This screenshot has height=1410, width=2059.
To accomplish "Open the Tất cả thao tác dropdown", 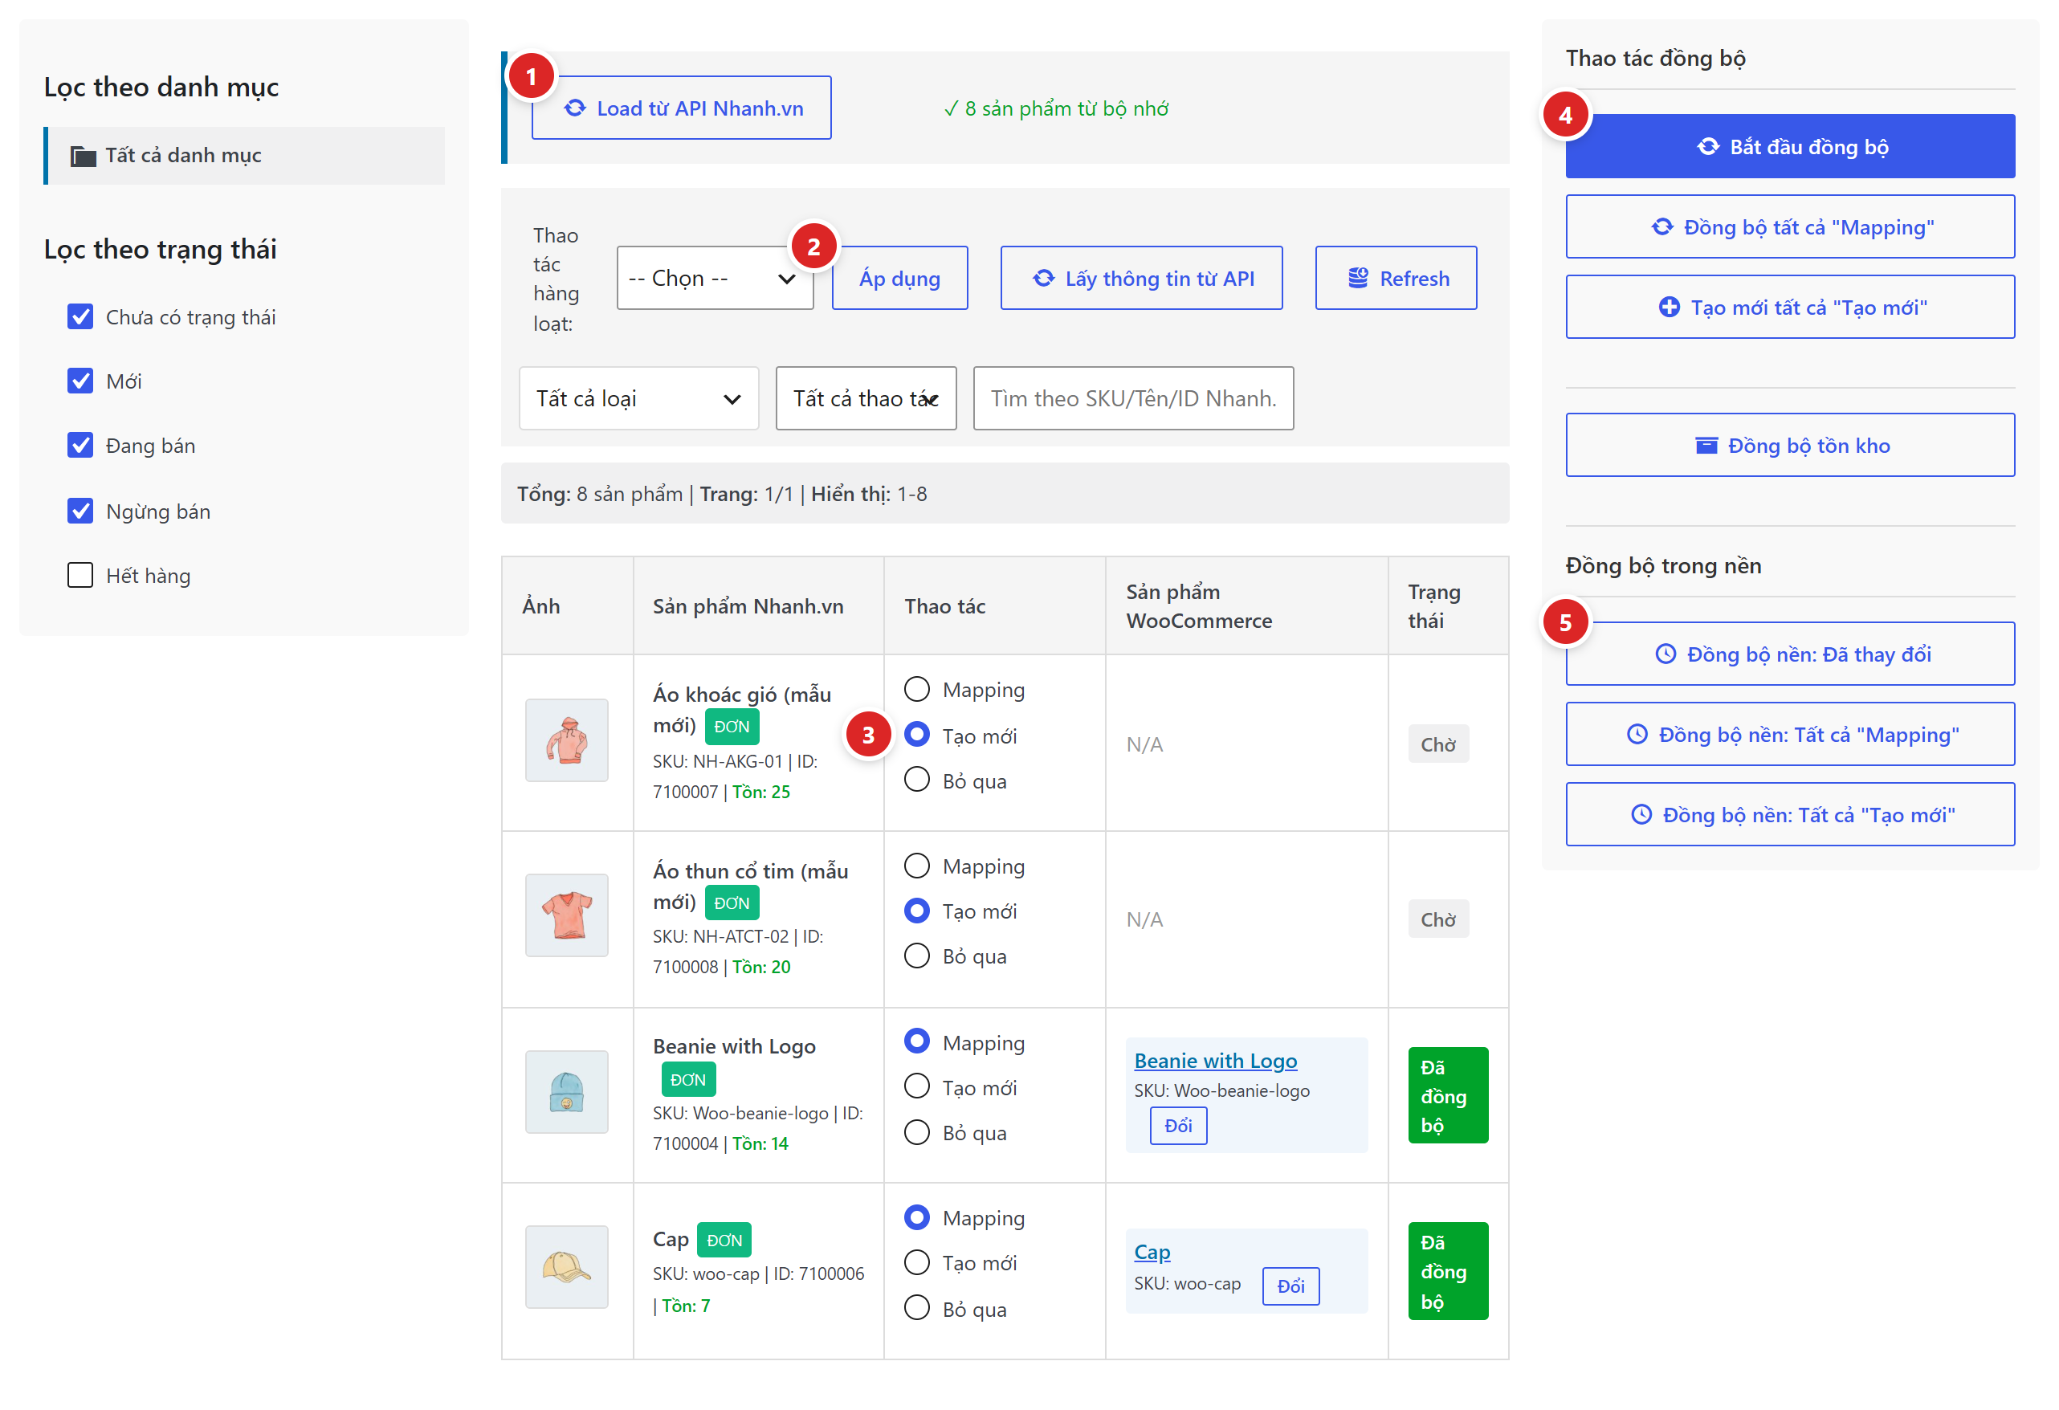I will 866,398.
